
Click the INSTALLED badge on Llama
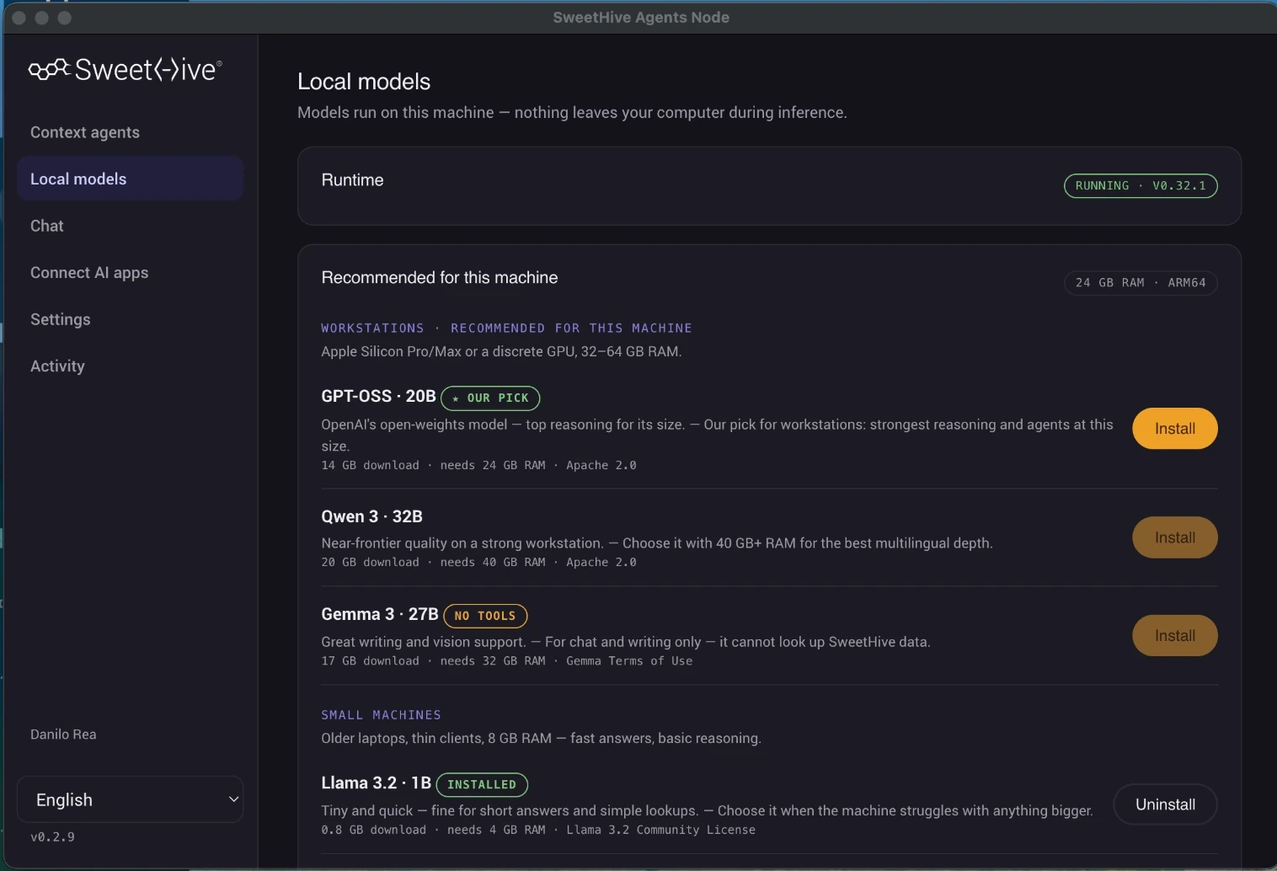pyautogui.click(x=482, y=784)
